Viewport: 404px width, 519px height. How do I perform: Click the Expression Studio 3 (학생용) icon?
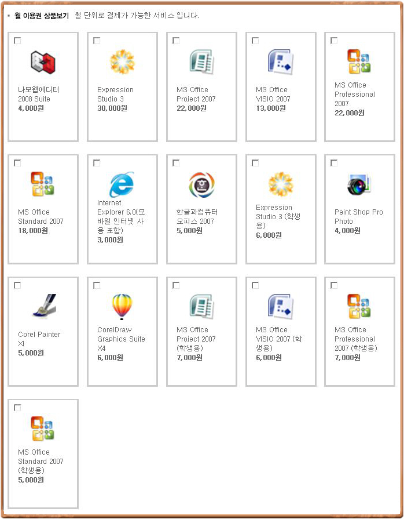pos(280,185)
